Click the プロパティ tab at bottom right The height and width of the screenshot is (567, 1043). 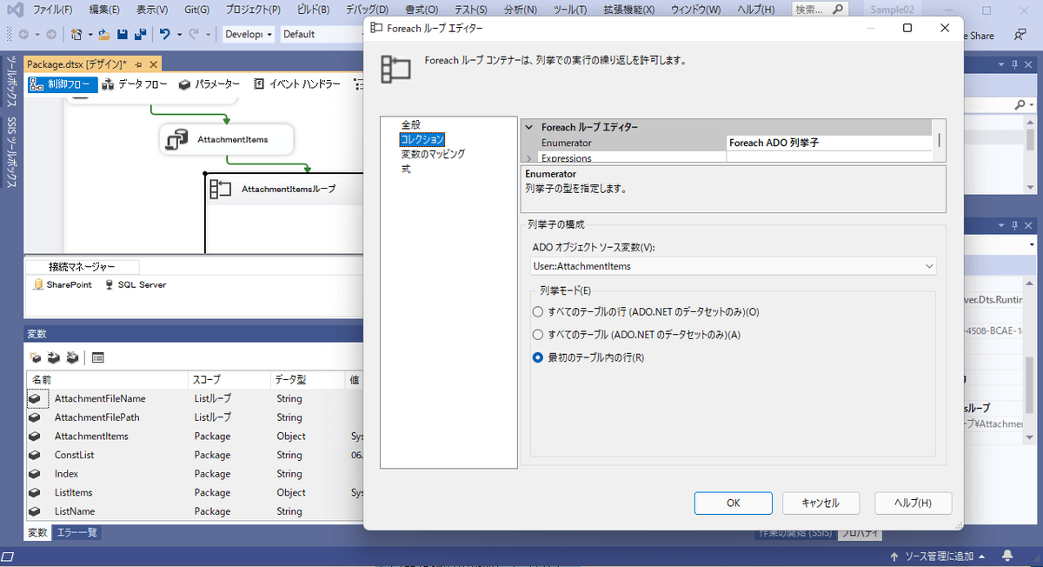[861, 534]
